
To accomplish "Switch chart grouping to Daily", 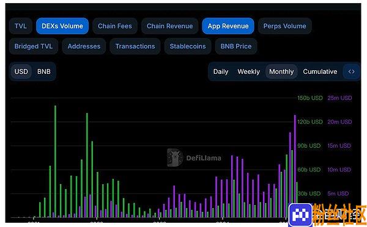I will click(221, 71).
